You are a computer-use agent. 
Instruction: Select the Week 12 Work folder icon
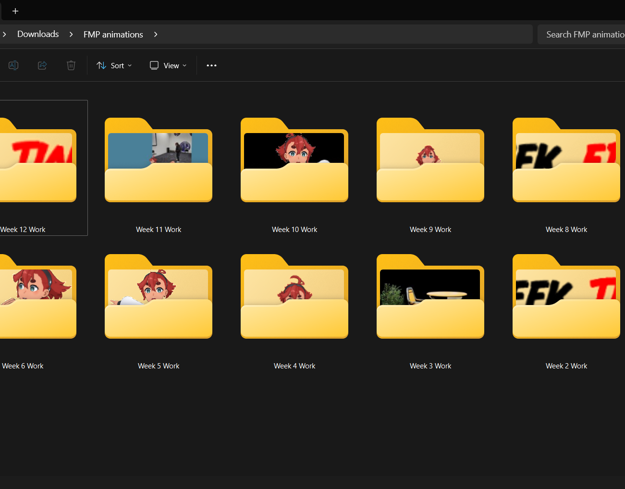point(38,160)
